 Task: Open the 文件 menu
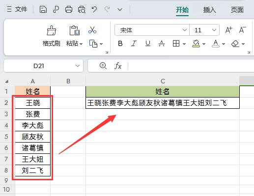(17, 9)
